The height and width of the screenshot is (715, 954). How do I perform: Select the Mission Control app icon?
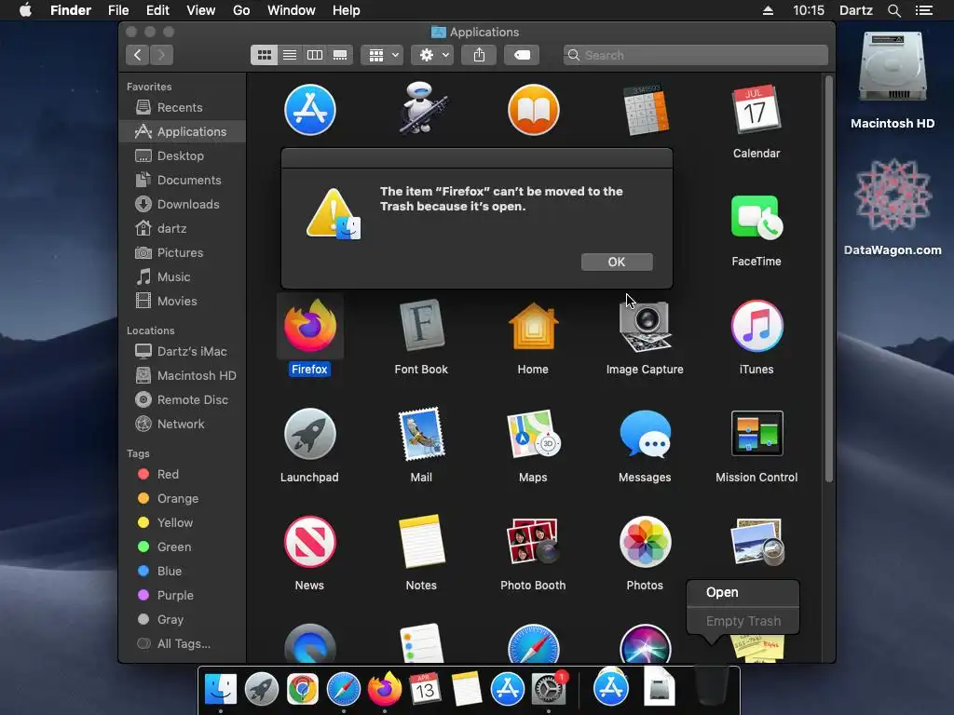click(x=756, y=434)
